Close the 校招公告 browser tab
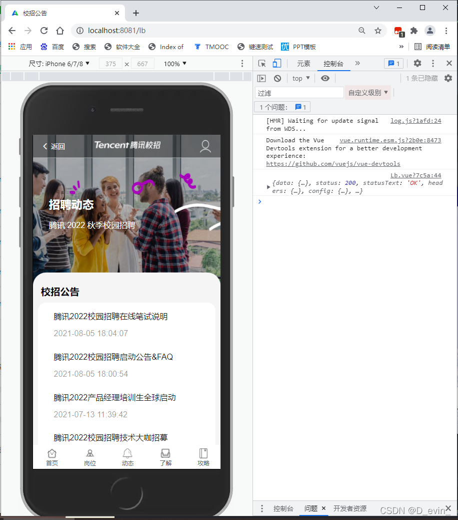The height and width of the screenshot is (520, 458). click(x=117, y=13)
